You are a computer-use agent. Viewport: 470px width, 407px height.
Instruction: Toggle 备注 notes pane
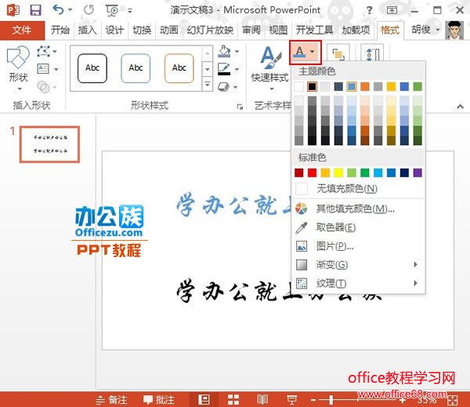pyautogui.click(x=111, y=400)
